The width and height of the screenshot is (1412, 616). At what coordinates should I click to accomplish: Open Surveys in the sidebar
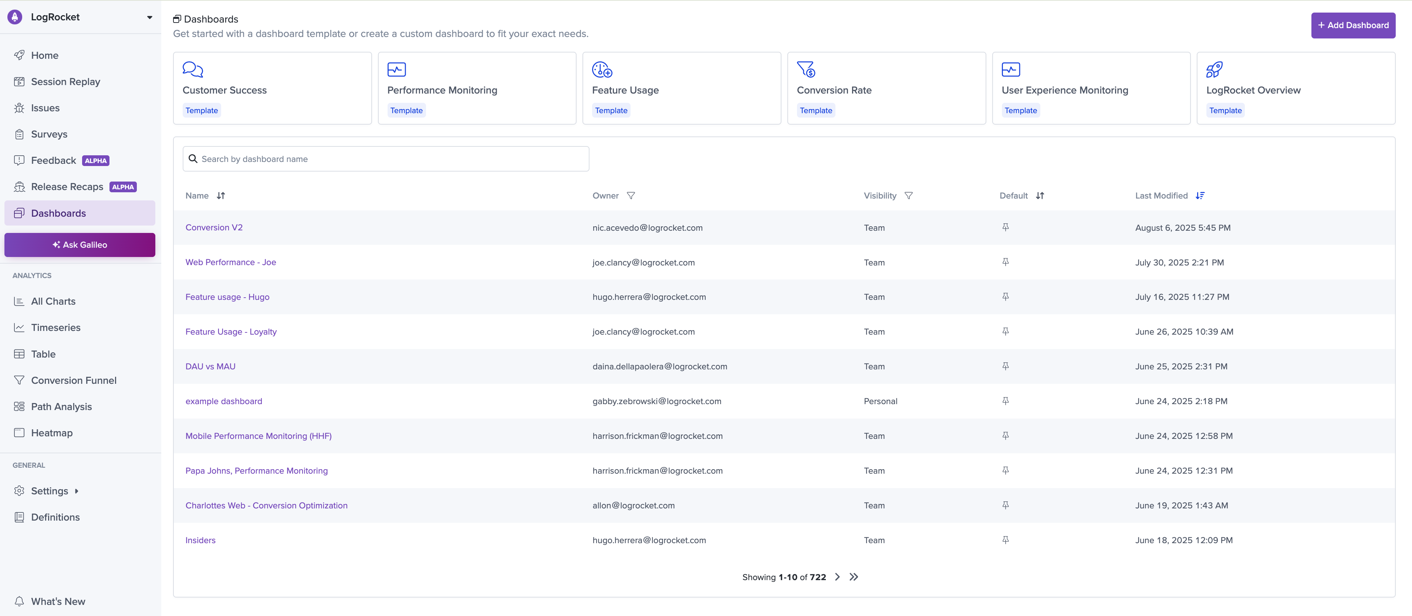click(49, 134)
